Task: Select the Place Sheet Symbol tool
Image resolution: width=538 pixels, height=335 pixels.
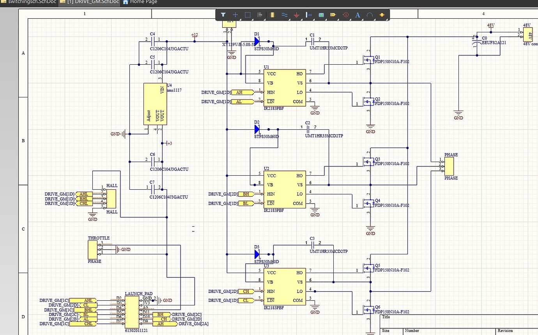Action: pyautogui.click(x=321, y=15)
